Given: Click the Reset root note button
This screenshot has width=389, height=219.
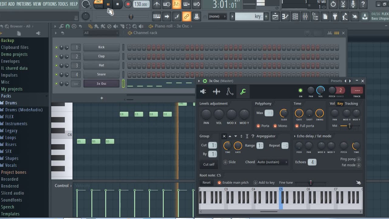Looking at the screenshot, I should [x=207, y=182].
